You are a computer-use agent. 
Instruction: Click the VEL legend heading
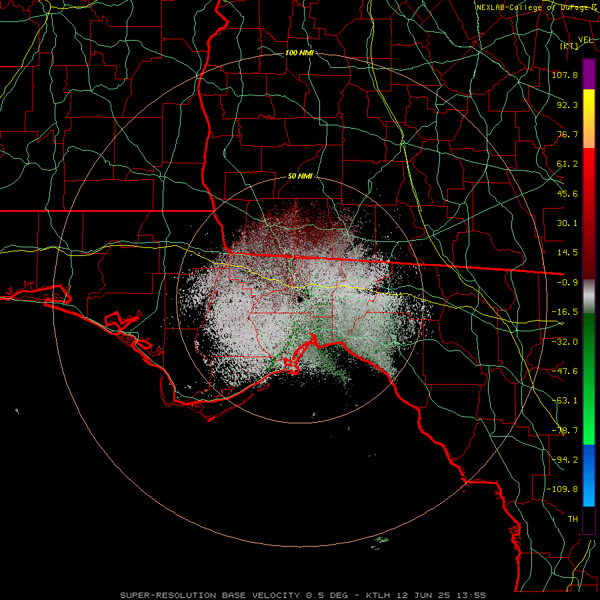pos(585,40)
